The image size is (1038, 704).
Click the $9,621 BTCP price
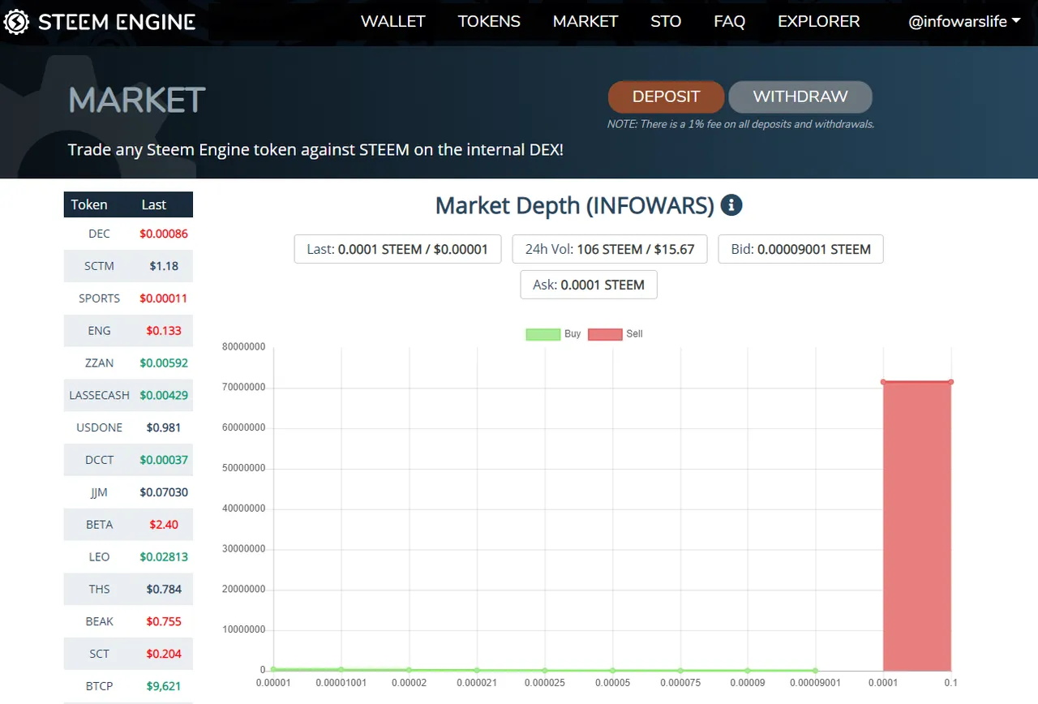(164, 686)
